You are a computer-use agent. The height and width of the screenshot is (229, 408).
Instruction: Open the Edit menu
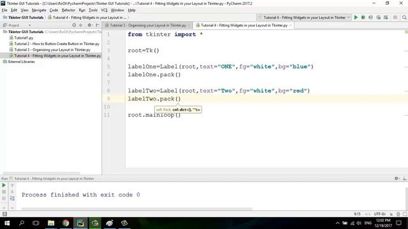tap(14, 10)
